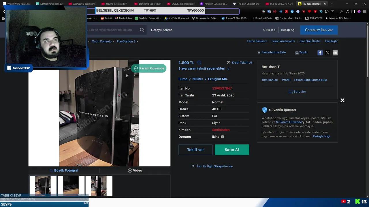
Task: Click the translate extension icon
Action: [269, 11]
